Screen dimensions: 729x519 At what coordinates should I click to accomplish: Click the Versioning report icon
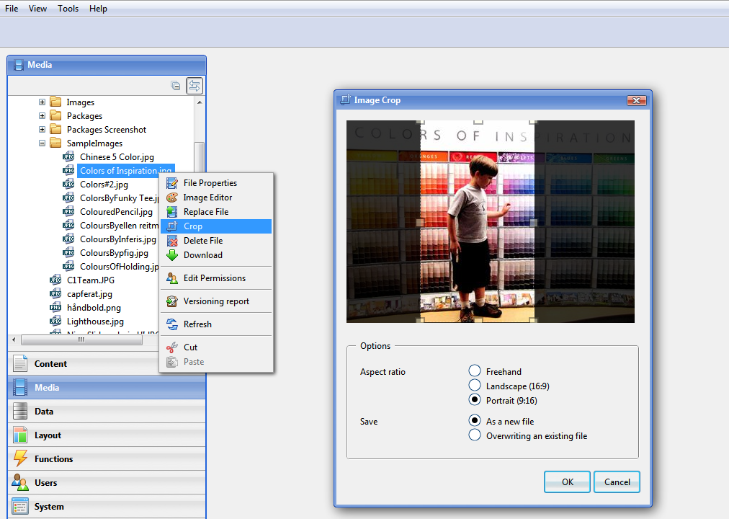(171, 301)
